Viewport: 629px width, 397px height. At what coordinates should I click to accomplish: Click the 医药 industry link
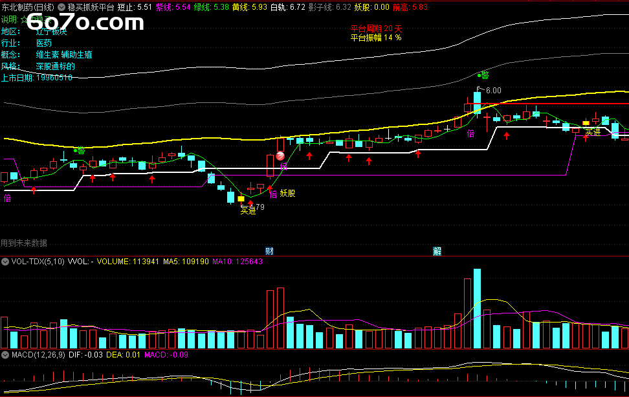44,43
